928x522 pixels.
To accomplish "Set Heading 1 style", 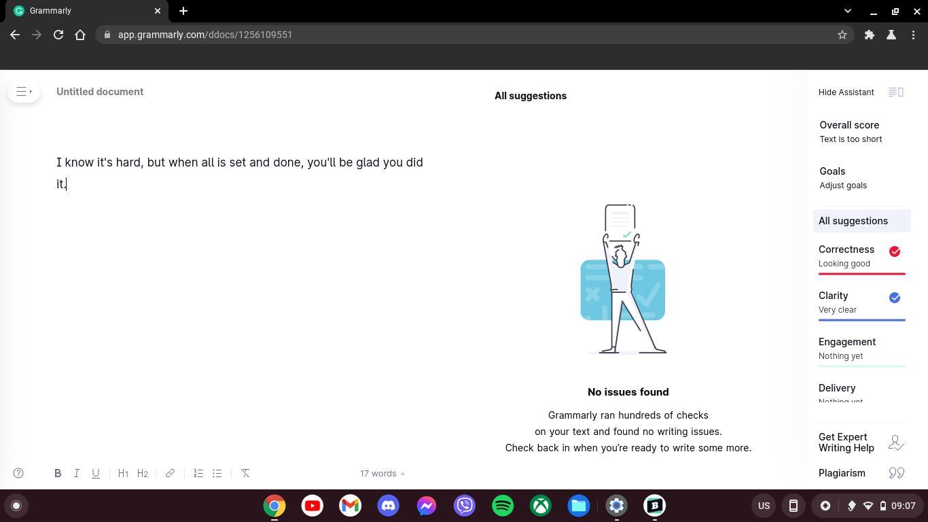I will (123, 473).
